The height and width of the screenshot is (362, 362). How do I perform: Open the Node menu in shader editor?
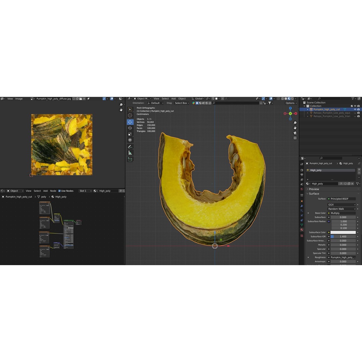pos(53,191)
